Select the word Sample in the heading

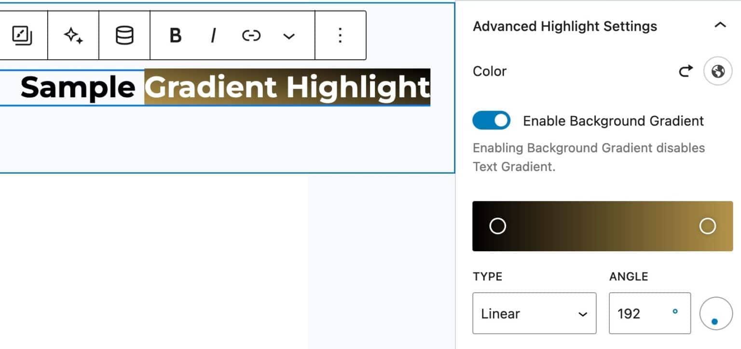coord(77,88)
